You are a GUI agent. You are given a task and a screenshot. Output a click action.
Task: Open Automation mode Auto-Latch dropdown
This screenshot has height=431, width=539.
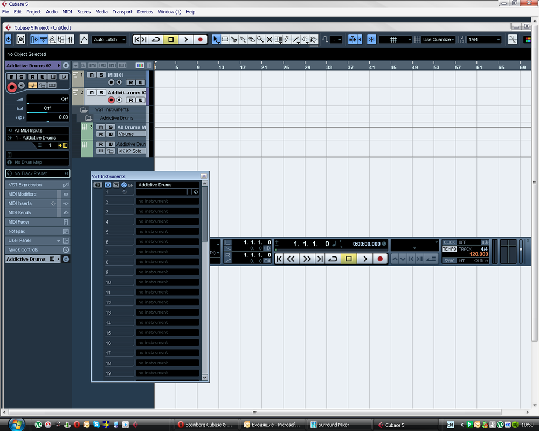(109, 39)
